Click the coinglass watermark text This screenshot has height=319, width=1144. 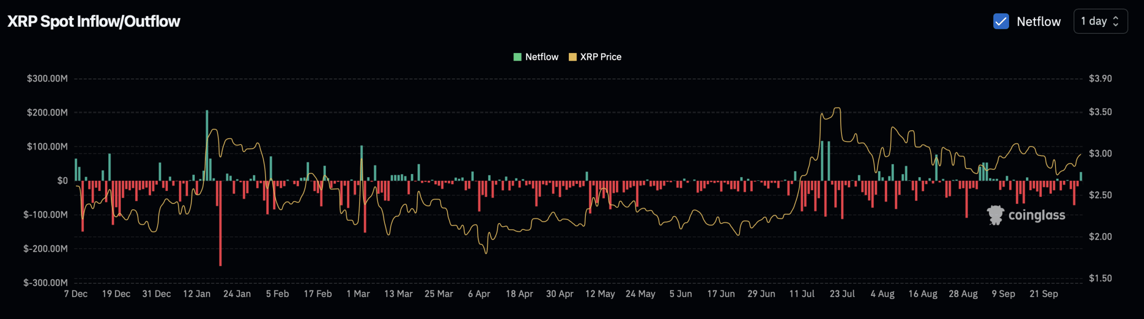(x=1036, y=215)
